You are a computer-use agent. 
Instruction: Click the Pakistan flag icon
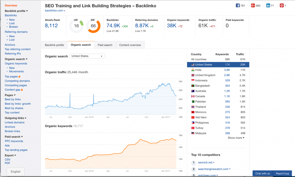pyautogui.click(x=193, y=101)
